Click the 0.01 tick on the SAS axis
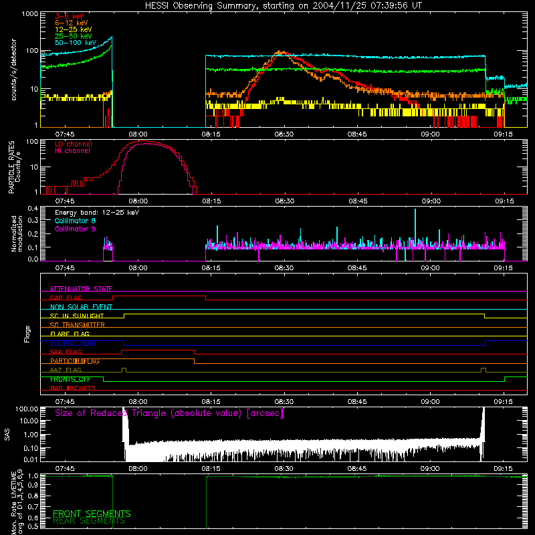Image resolution: width=535 pixels, height=535 pixels. [x=31, y=459]
